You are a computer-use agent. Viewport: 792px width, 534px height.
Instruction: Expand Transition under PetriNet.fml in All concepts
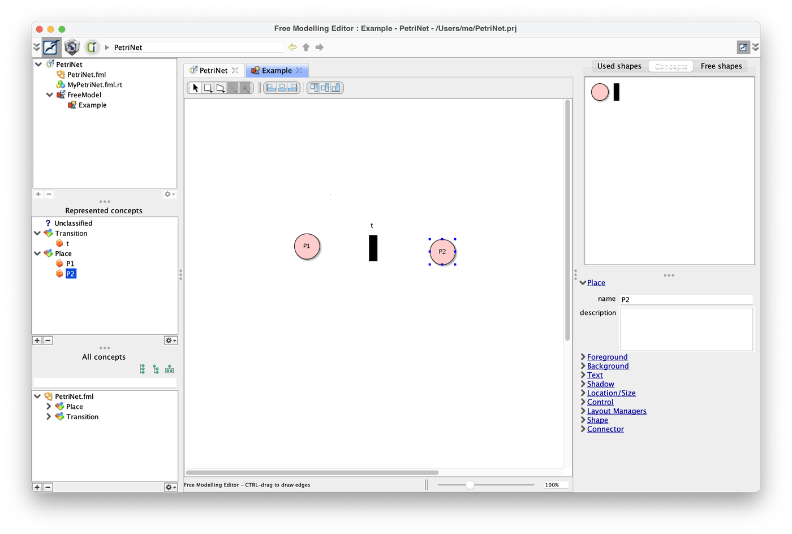tap(49, 417)
